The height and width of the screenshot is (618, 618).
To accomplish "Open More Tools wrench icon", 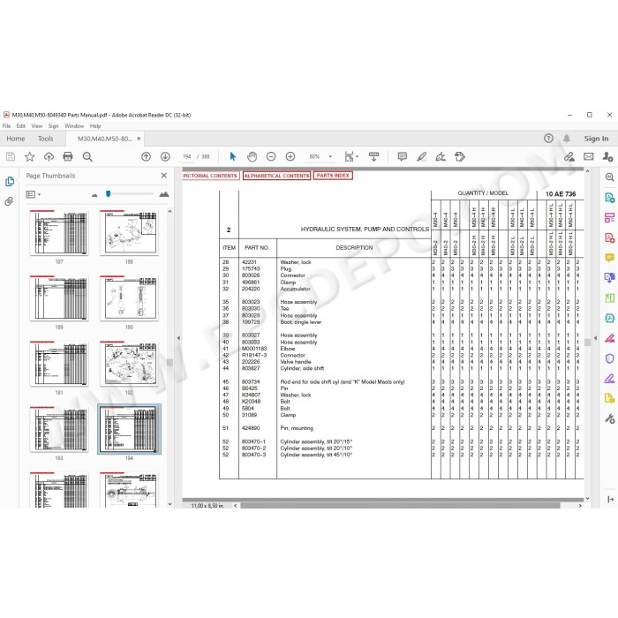I will [x=609, y=418].
